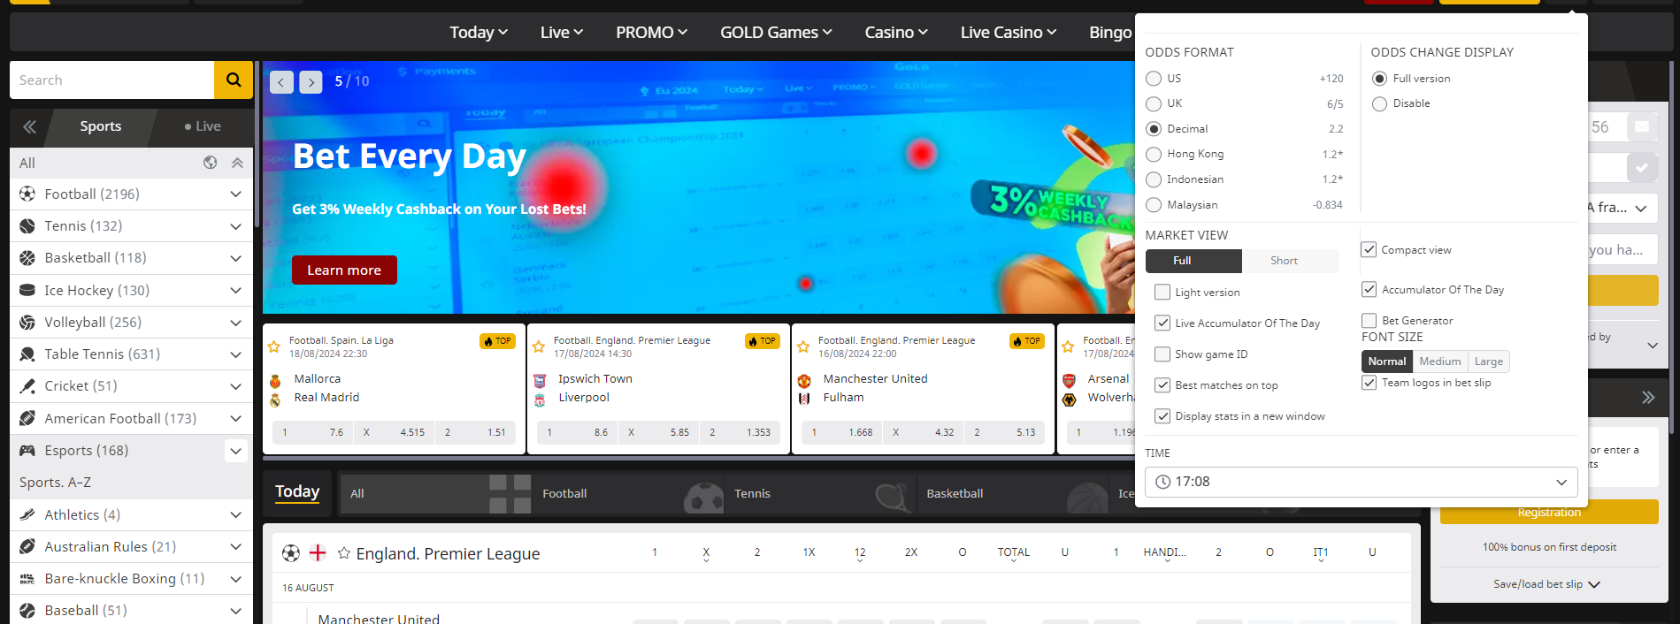Set font size to Medium
This screenshot has width=1680, height=624.
(x=1440, y=361)
